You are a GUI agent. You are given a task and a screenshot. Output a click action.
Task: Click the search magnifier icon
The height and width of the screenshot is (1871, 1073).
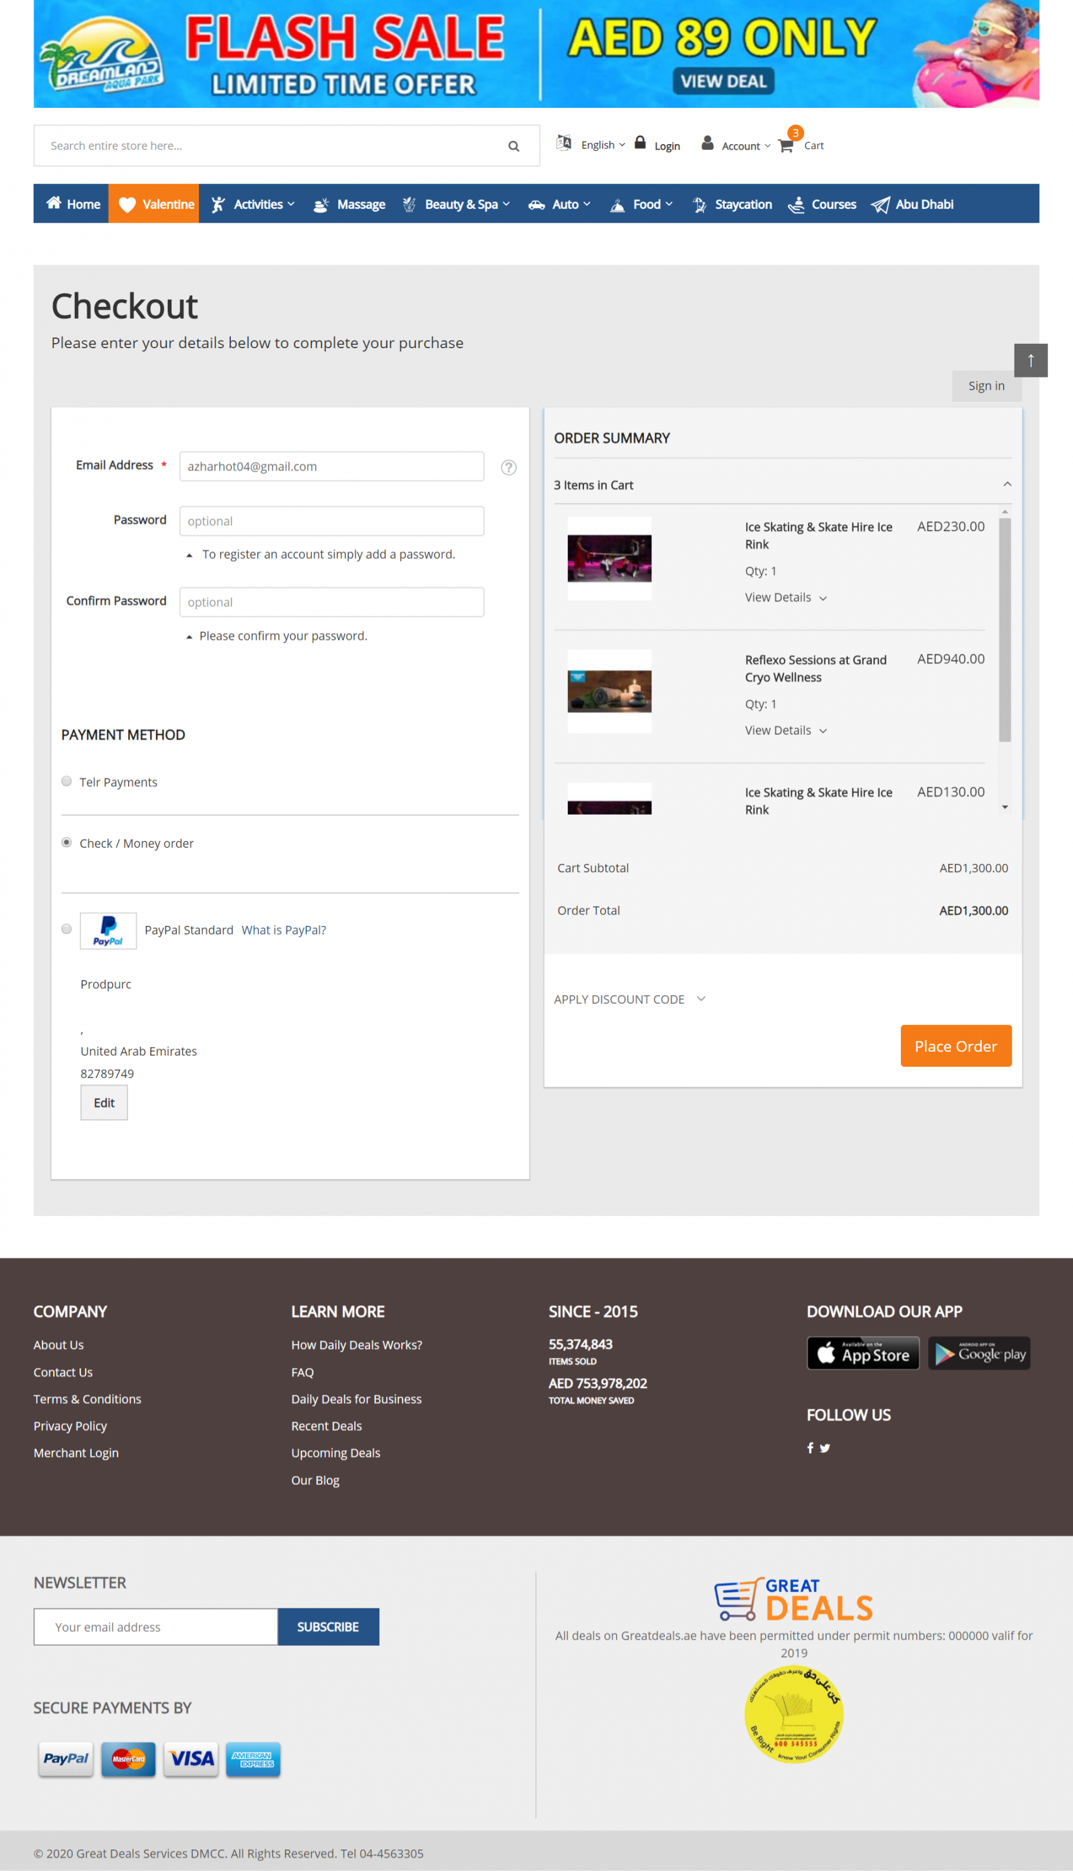coord(513,146)
